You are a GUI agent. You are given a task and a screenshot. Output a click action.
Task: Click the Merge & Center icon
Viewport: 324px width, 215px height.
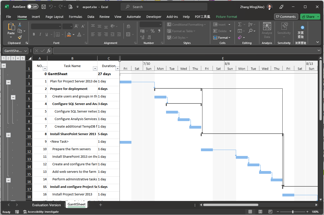point(128,34)
